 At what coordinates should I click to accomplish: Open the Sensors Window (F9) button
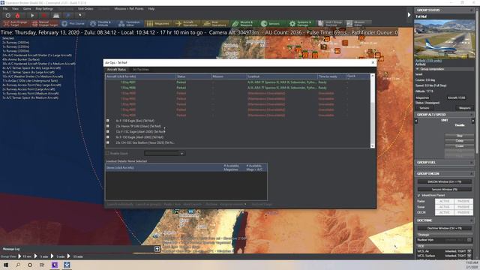pos(445,190)
